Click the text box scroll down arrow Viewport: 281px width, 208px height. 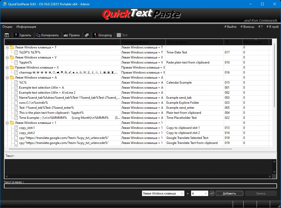click(x=274, y=172)
